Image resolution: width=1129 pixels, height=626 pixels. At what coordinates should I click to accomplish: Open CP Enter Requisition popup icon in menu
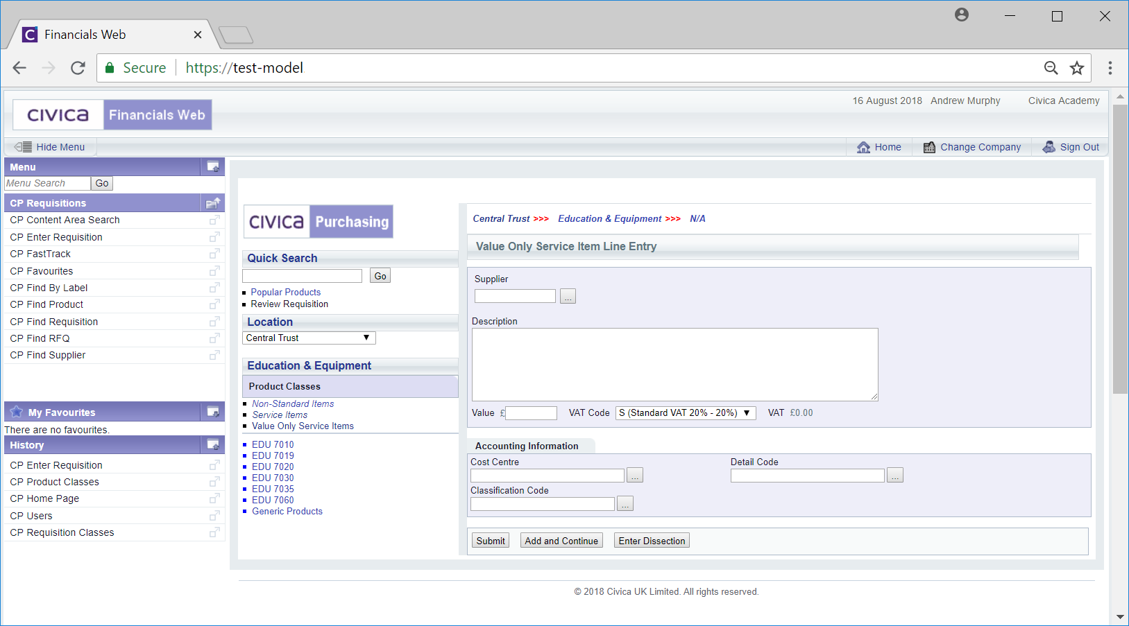pos(214,237)
